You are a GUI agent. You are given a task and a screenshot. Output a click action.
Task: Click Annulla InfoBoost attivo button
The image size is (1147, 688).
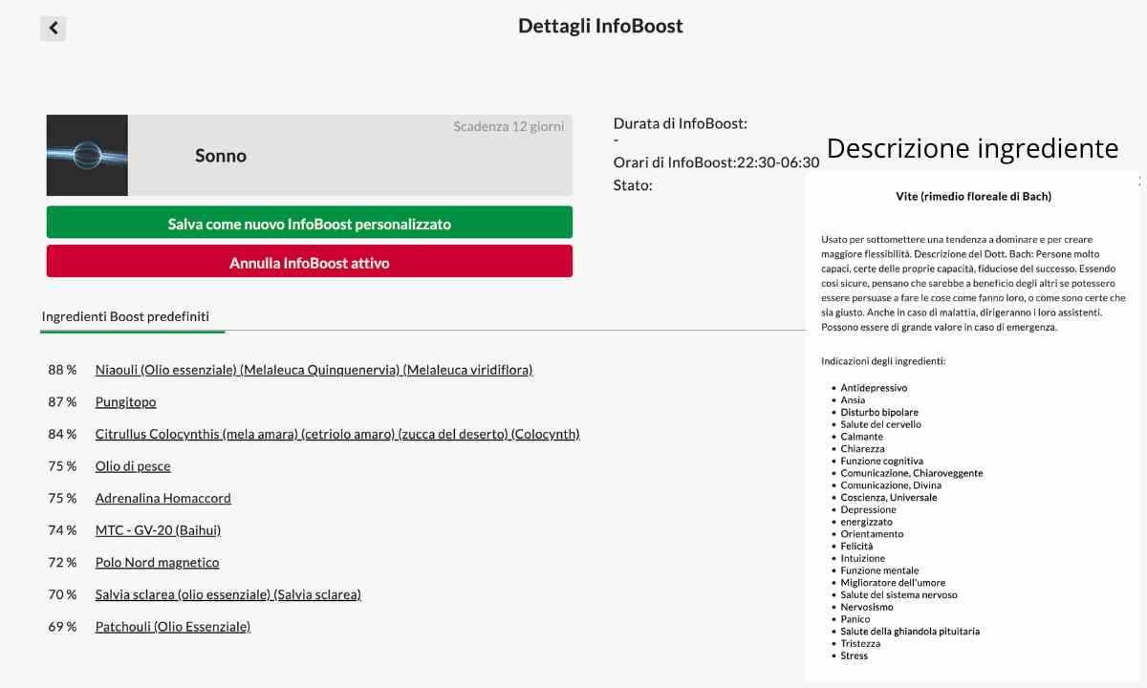pos(310,262)
